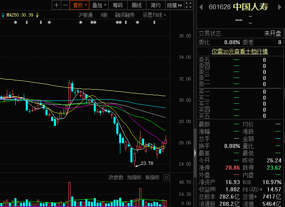The height and width of the screenshot is (207, 285).
Task: Expand the 叠加 overlay dropdown
Action: pyautogui.click(x=99, y=5)
